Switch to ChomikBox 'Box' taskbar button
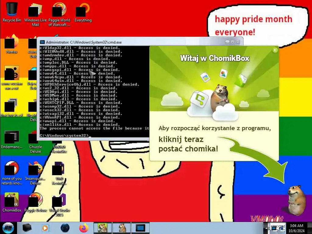 coord(103,228)
